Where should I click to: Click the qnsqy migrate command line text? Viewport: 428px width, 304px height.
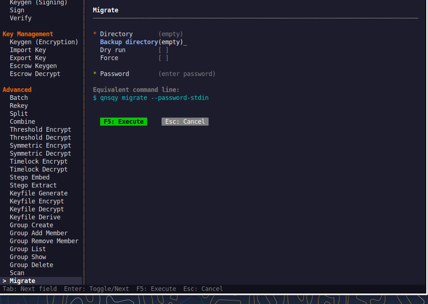coord(154,98)
